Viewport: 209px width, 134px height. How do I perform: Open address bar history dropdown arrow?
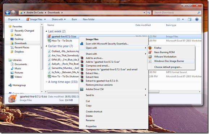[144, 13]
